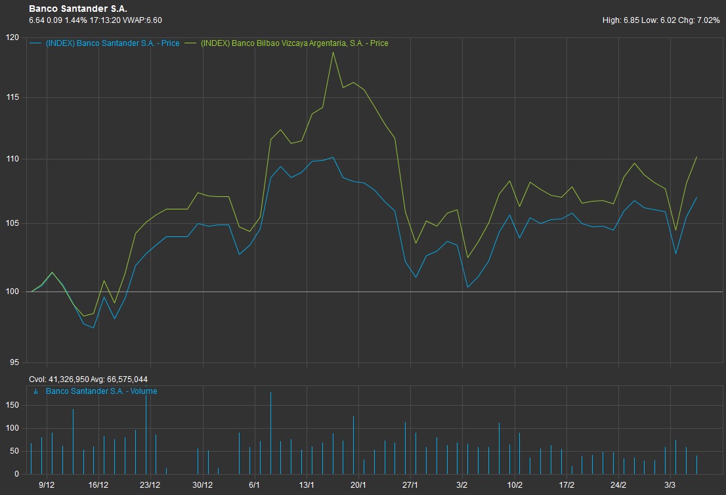Click the 115 price axis label
726x495 pixels.
point(12,97)
